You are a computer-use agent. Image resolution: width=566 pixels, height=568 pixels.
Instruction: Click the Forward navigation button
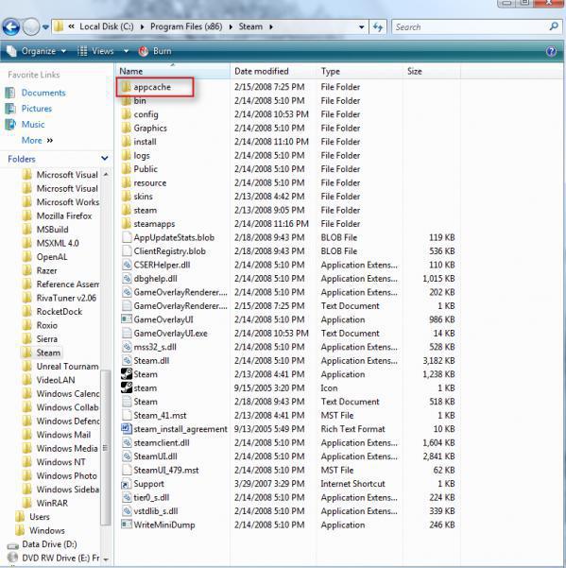(x=31, y=26)
